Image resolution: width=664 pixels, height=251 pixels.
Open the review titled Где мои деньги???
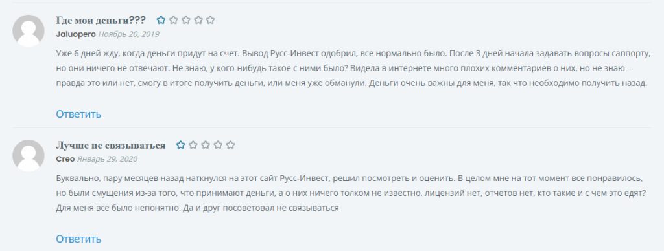[x=101, y=20]
